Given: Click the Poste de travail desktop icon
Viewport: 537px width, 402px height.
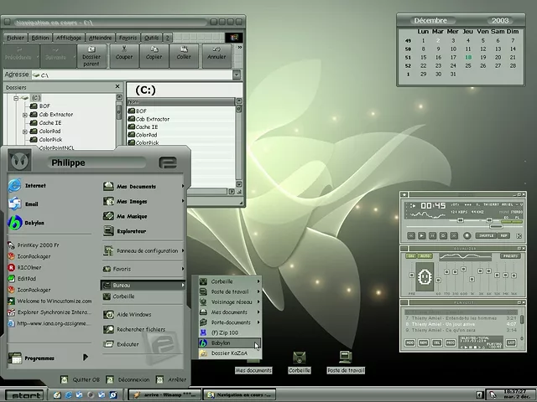Looking at the screenshot, I should pyautogui.click(x=345, y=358).
